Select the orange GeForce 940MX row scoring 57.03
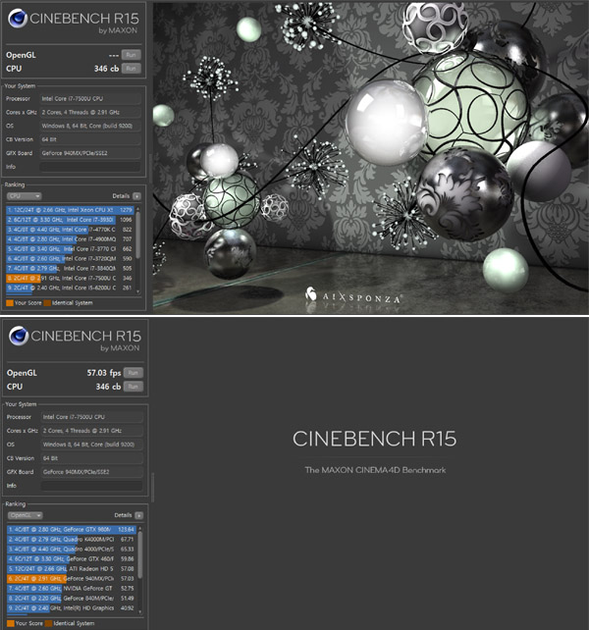The width and height of the screenshot is (589, 630). (x=72, y=579)
